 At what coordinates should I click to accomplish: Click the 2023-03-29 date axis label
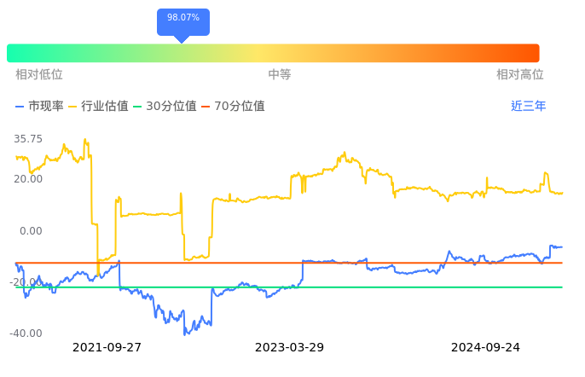tap(289, 348)
